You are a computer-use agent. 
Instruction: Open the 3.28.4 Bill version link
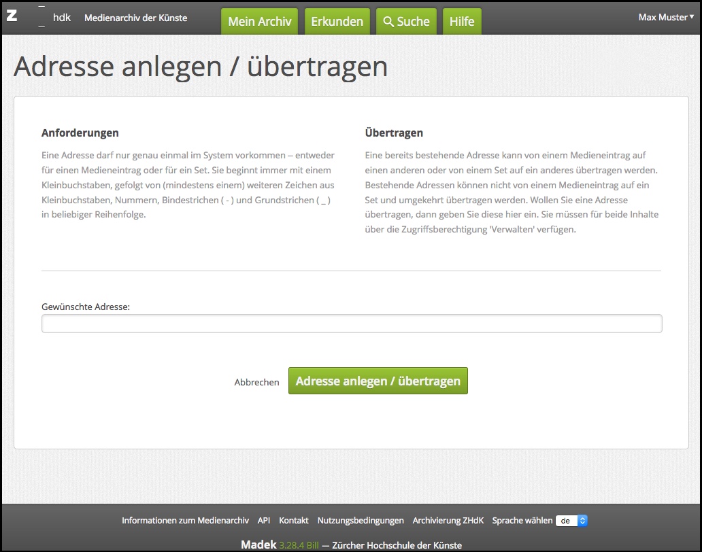pyautogui.click(x=299, y=545)
